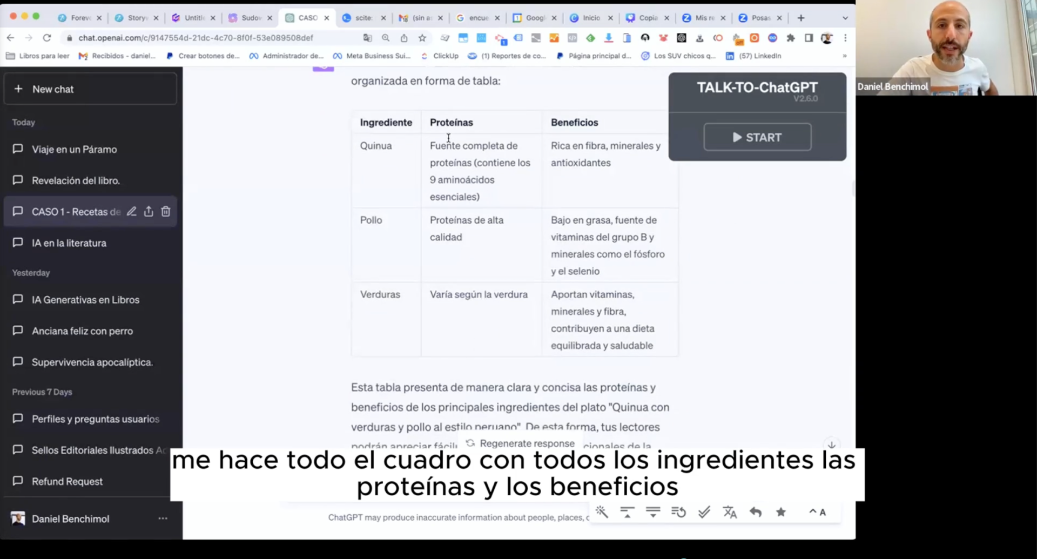Click the green diamond extension icon
This screenshot has height=559, width=1037.
click(x=590, y=38)
